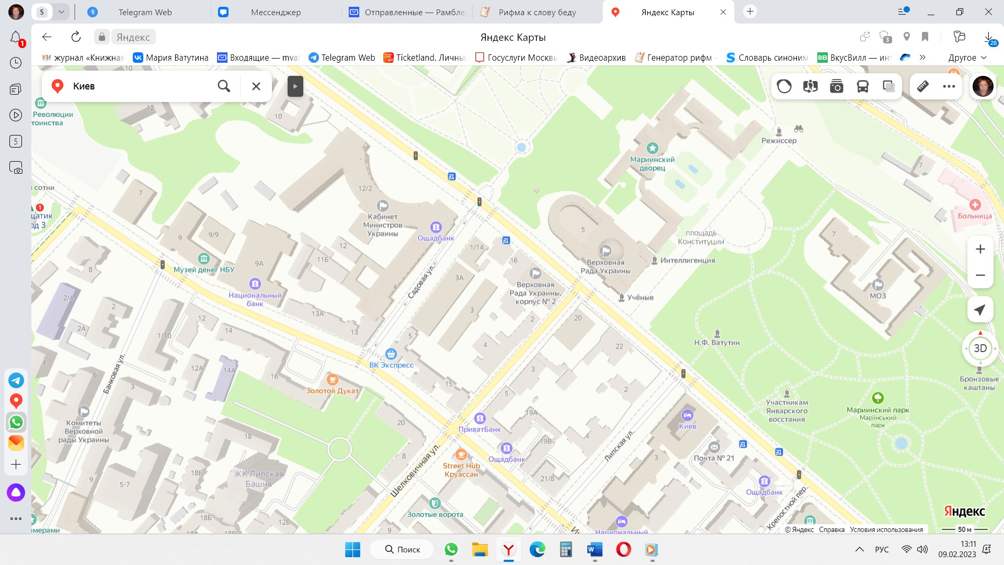Screen dimensions: 1004x565
Task: Open WhatsApp in the sidebar
Action: pyautogui.click(x=16, y=422)
